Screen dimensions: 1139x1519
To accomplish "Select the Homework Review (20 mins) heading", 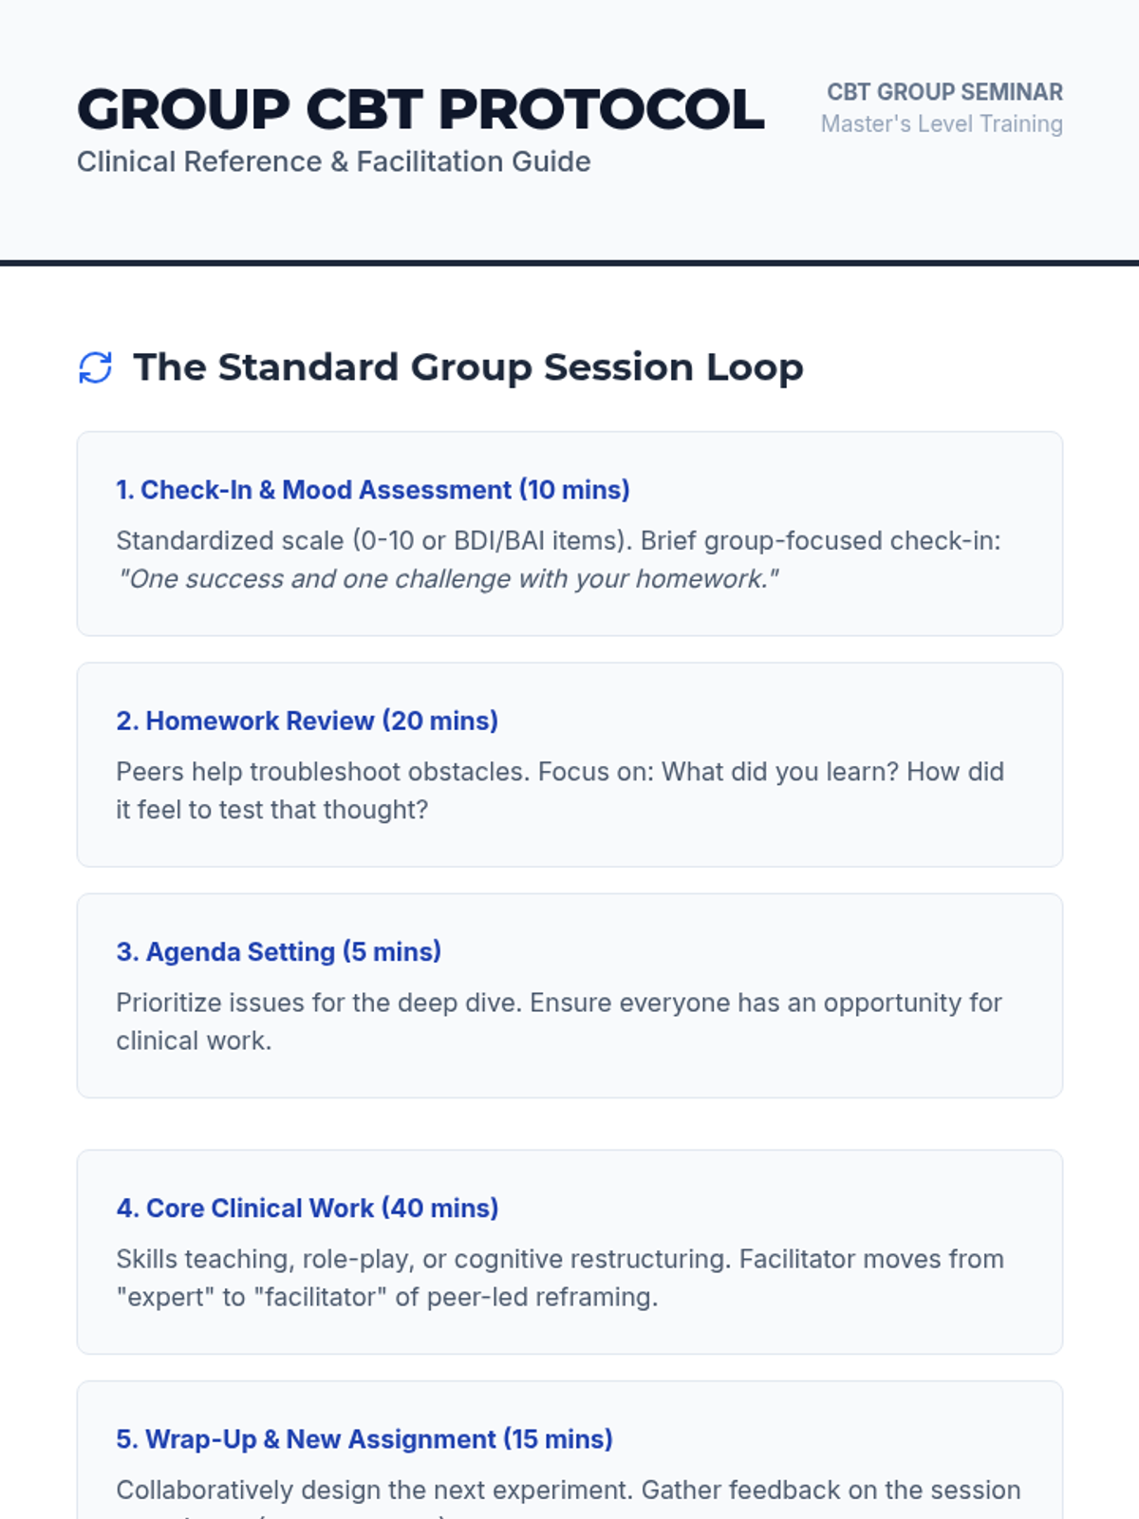I will pyautogui.click(x=307, y=721).
